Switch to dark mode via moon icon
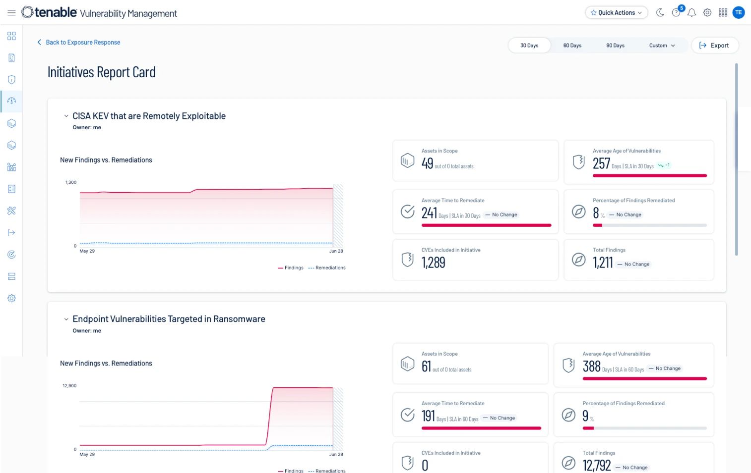751x473 pixels. pos(660,12)
